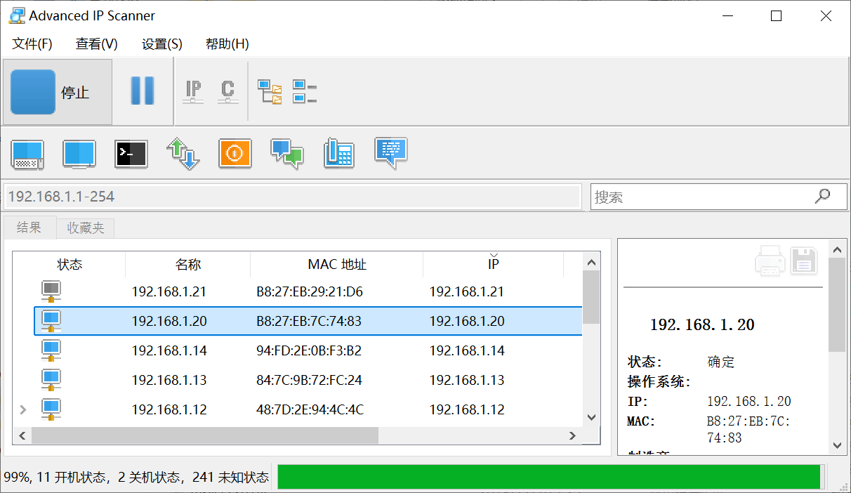Click the status bar scan summary text
This screenshot has height=493, width=851.
point(136,478)
